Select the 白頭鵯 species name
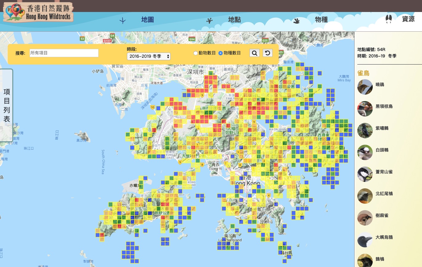 tap(382, 150)
